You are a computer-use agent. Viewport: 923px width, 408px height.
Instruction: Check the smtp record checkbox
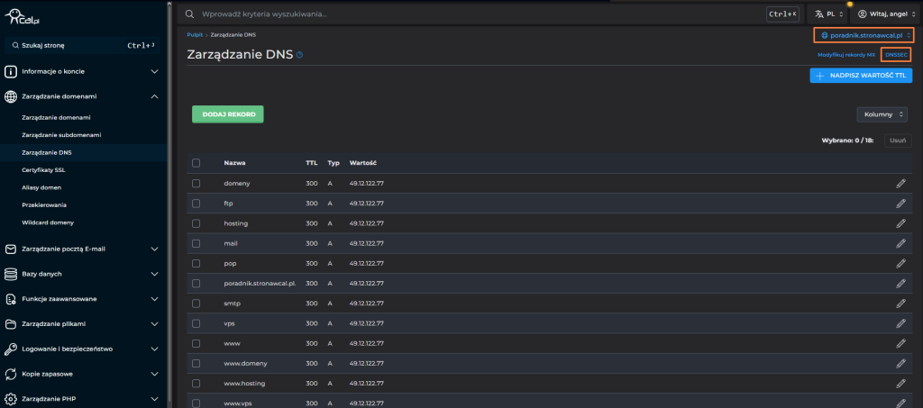(196, 304)
